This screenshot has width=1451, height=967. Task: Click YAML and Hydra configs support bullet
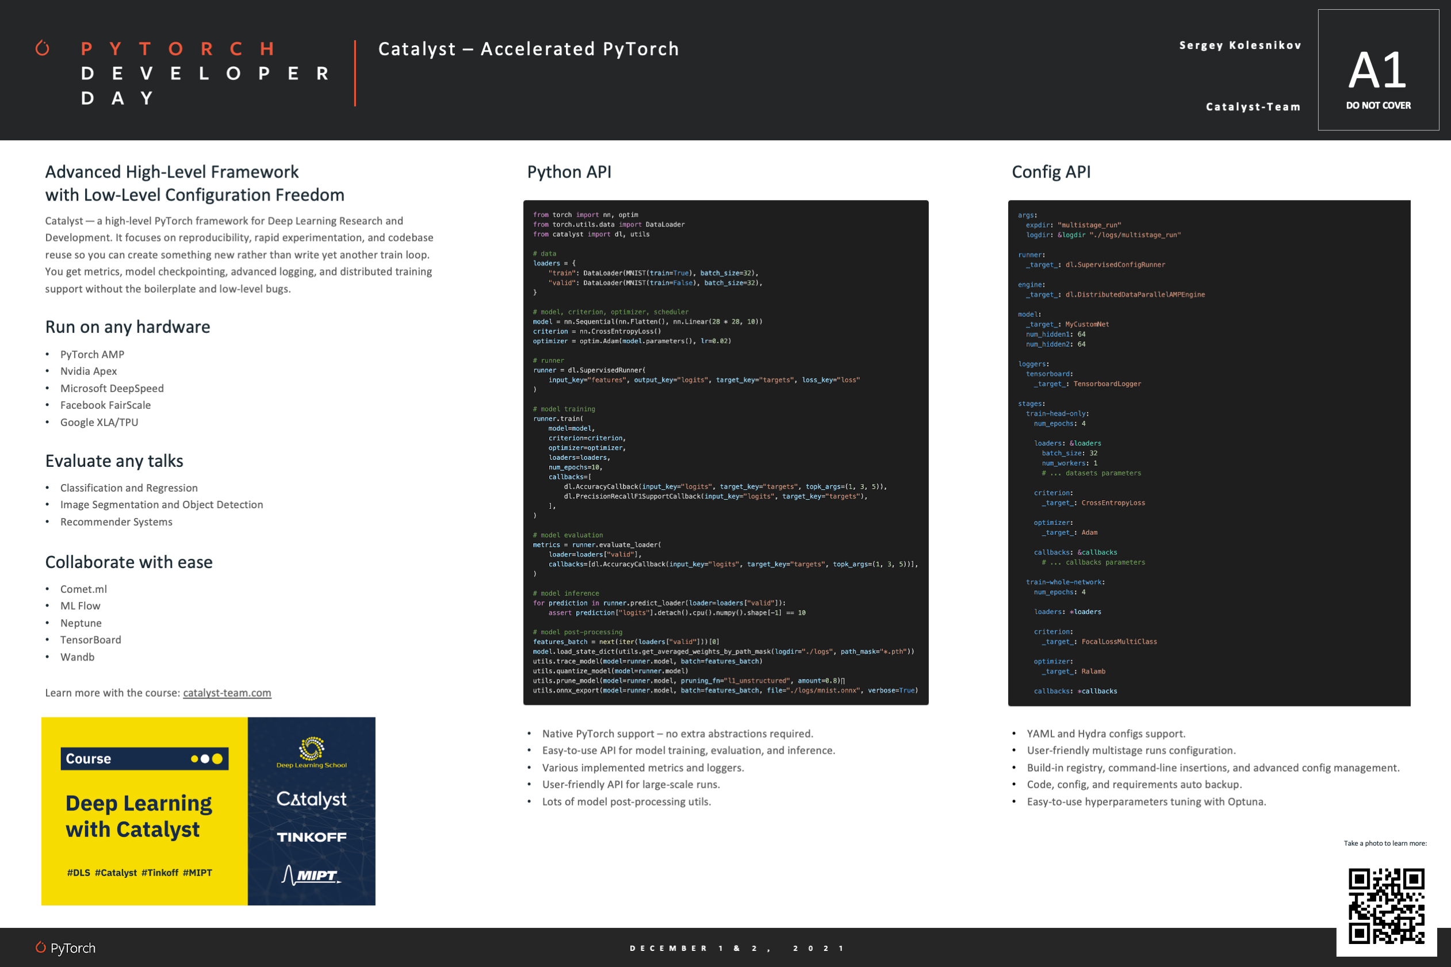tap(1105, 734)
